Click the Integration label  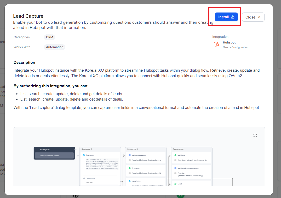[x=220, y=36]
